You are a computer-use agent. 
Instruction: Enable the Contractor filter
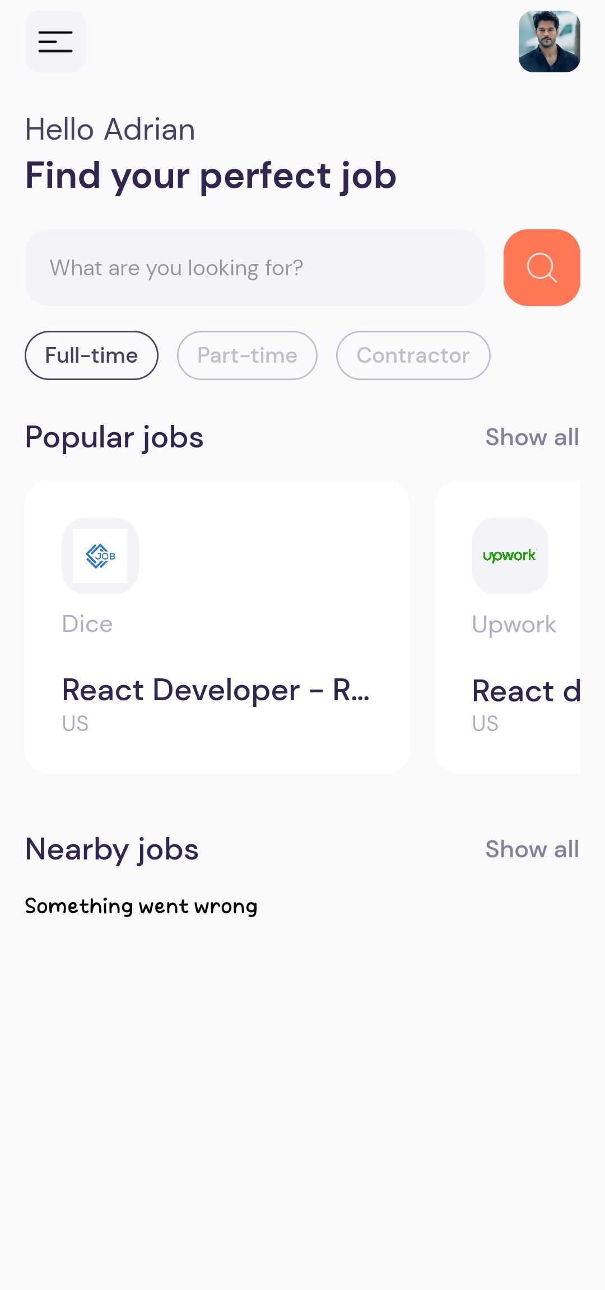pos(413,355)
